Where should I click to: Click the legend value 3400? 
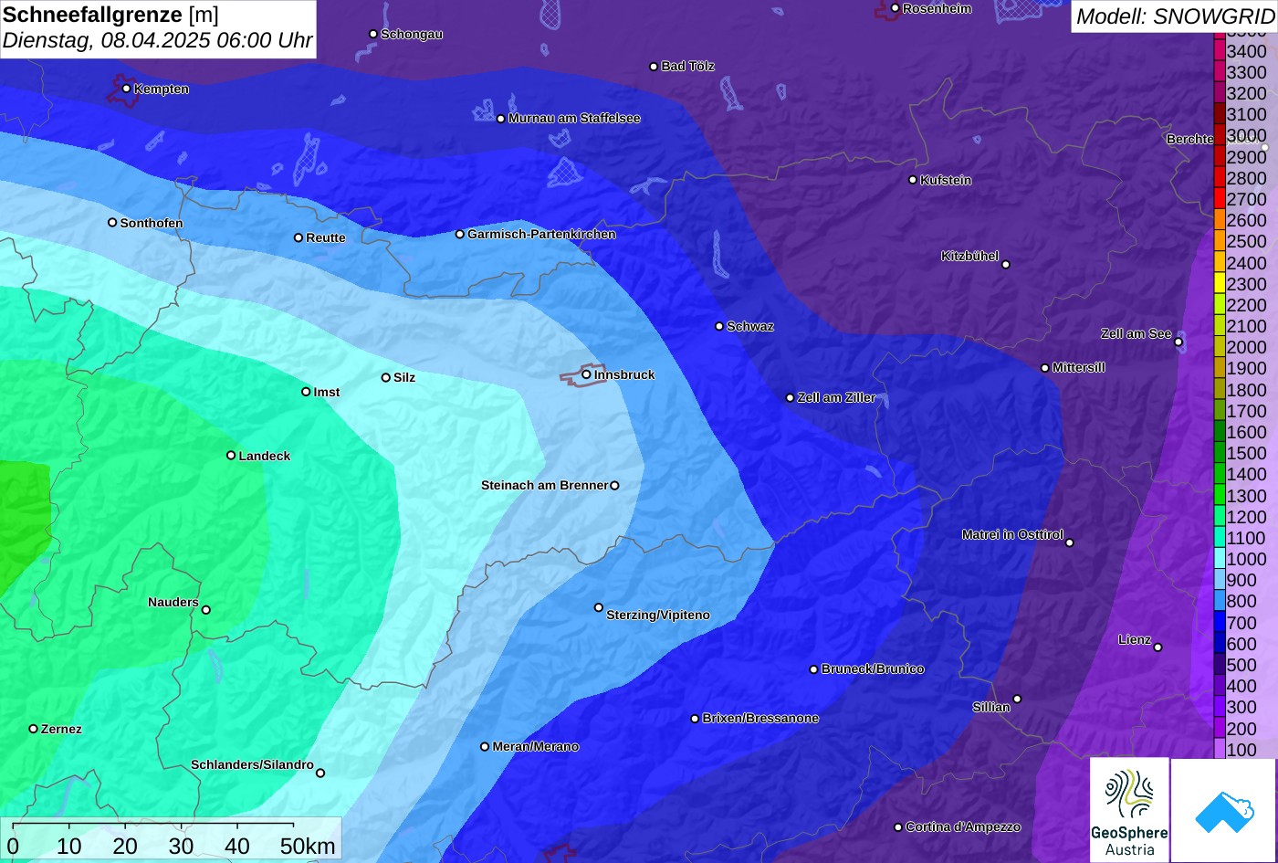click(1246, 51)
